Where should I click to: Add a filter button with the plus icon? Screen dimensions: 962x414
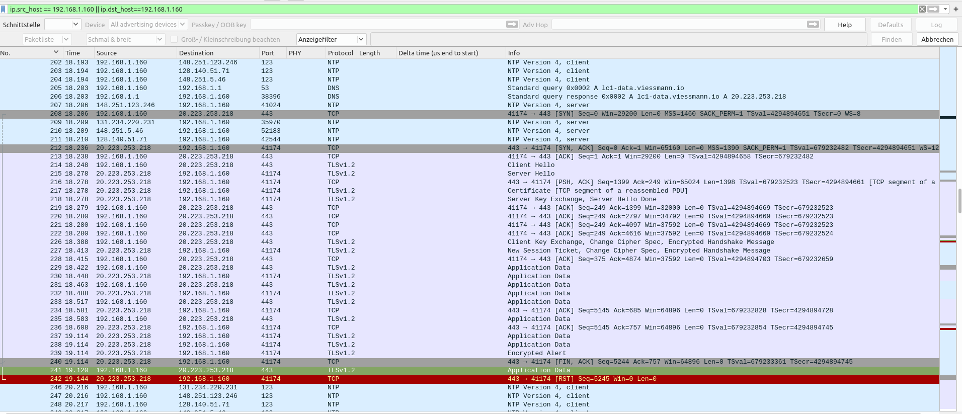click(x=956, y=9)
